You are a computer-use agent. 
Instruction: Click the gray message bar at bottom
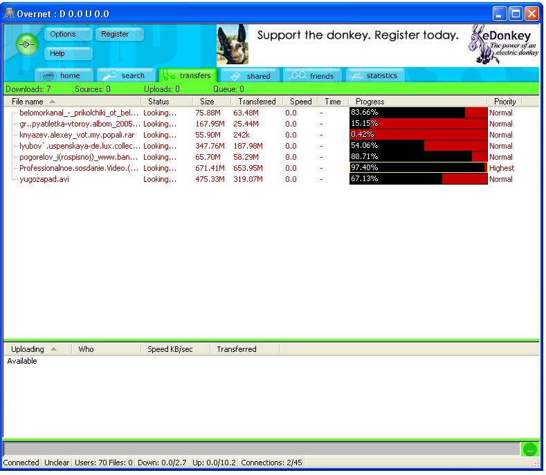[x=262, y=448]
